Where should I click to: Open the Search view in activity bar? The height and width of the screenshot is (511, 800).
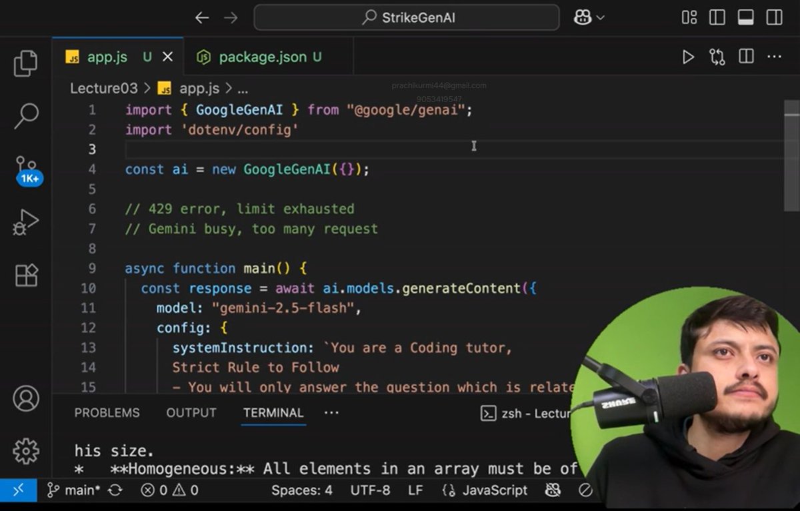point(25,115)
